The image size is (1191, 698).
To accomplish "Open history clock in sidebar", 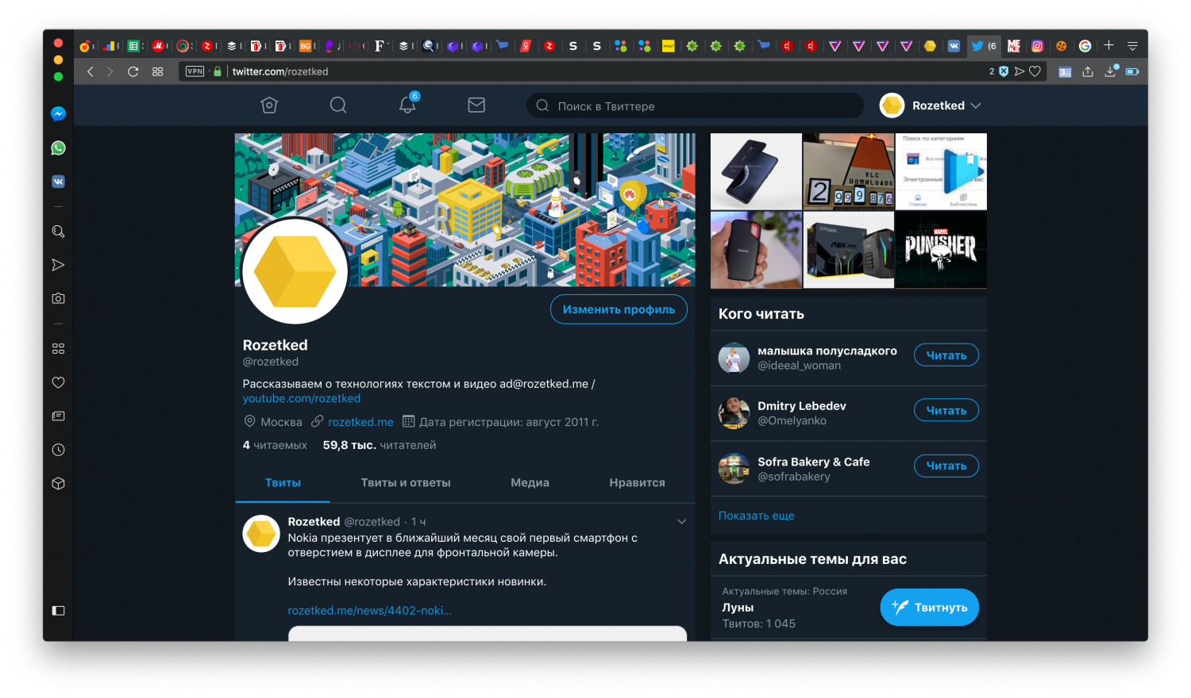I will [58, 450].
